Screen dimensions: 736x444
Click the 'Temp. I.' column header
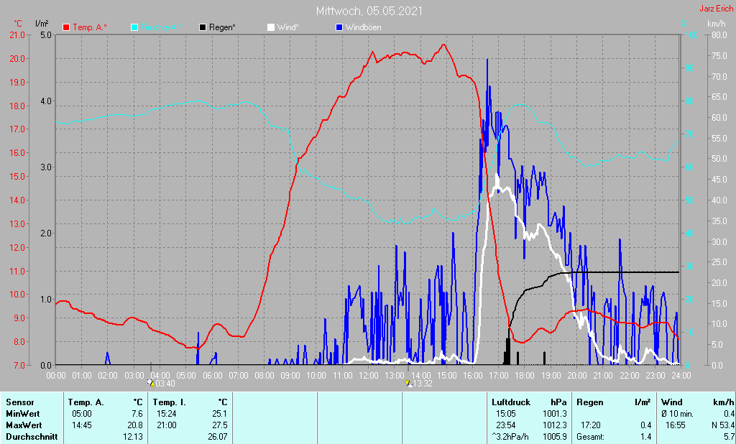pyautogui.click(x=168, y=402)
